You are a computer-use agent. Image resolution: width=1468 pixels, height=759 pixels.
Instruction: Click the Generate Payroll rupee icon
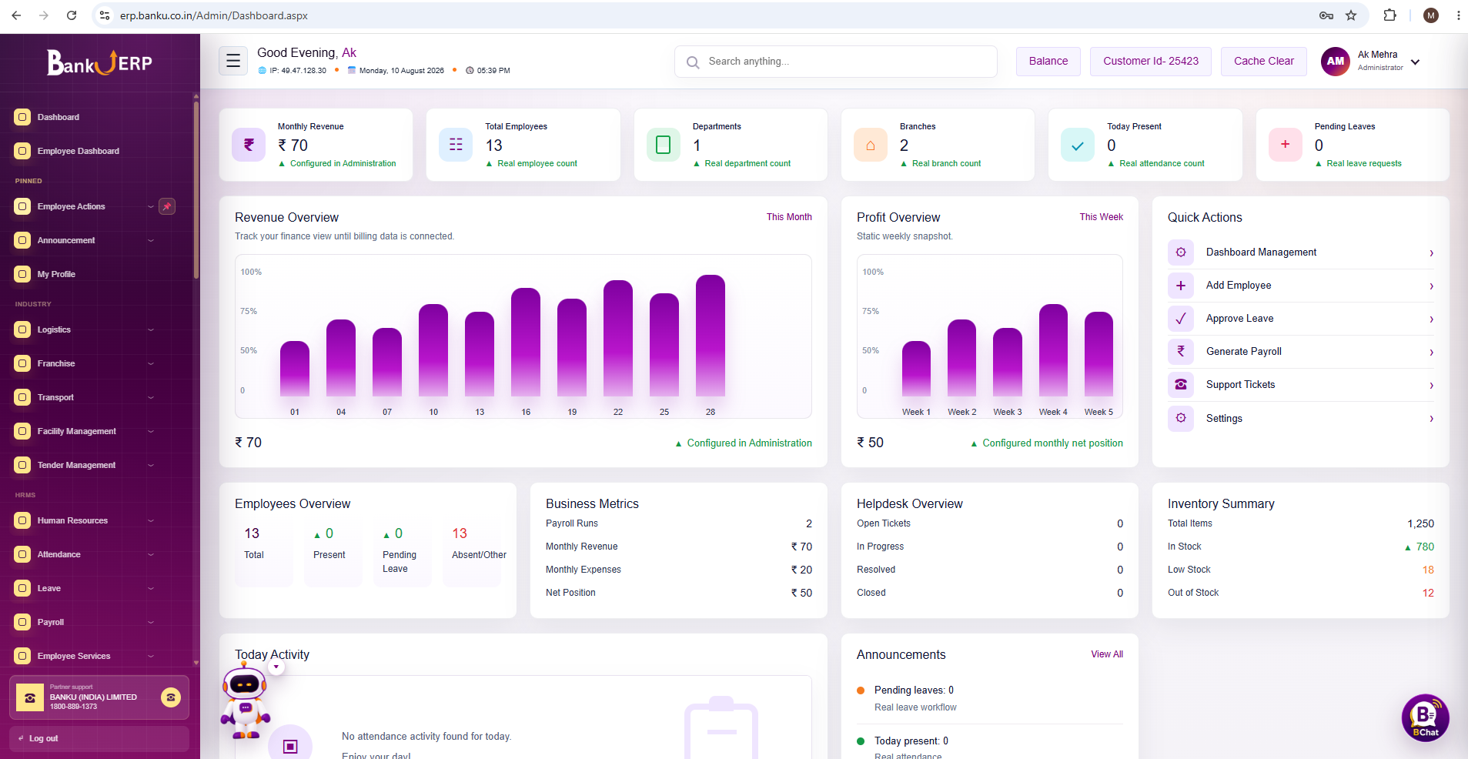pos(1181,352)
